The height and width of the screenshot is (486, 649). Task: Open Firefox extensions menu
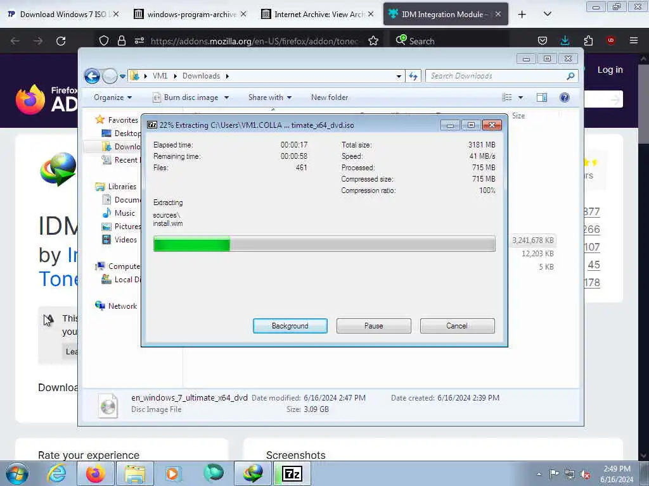point(588,40)
